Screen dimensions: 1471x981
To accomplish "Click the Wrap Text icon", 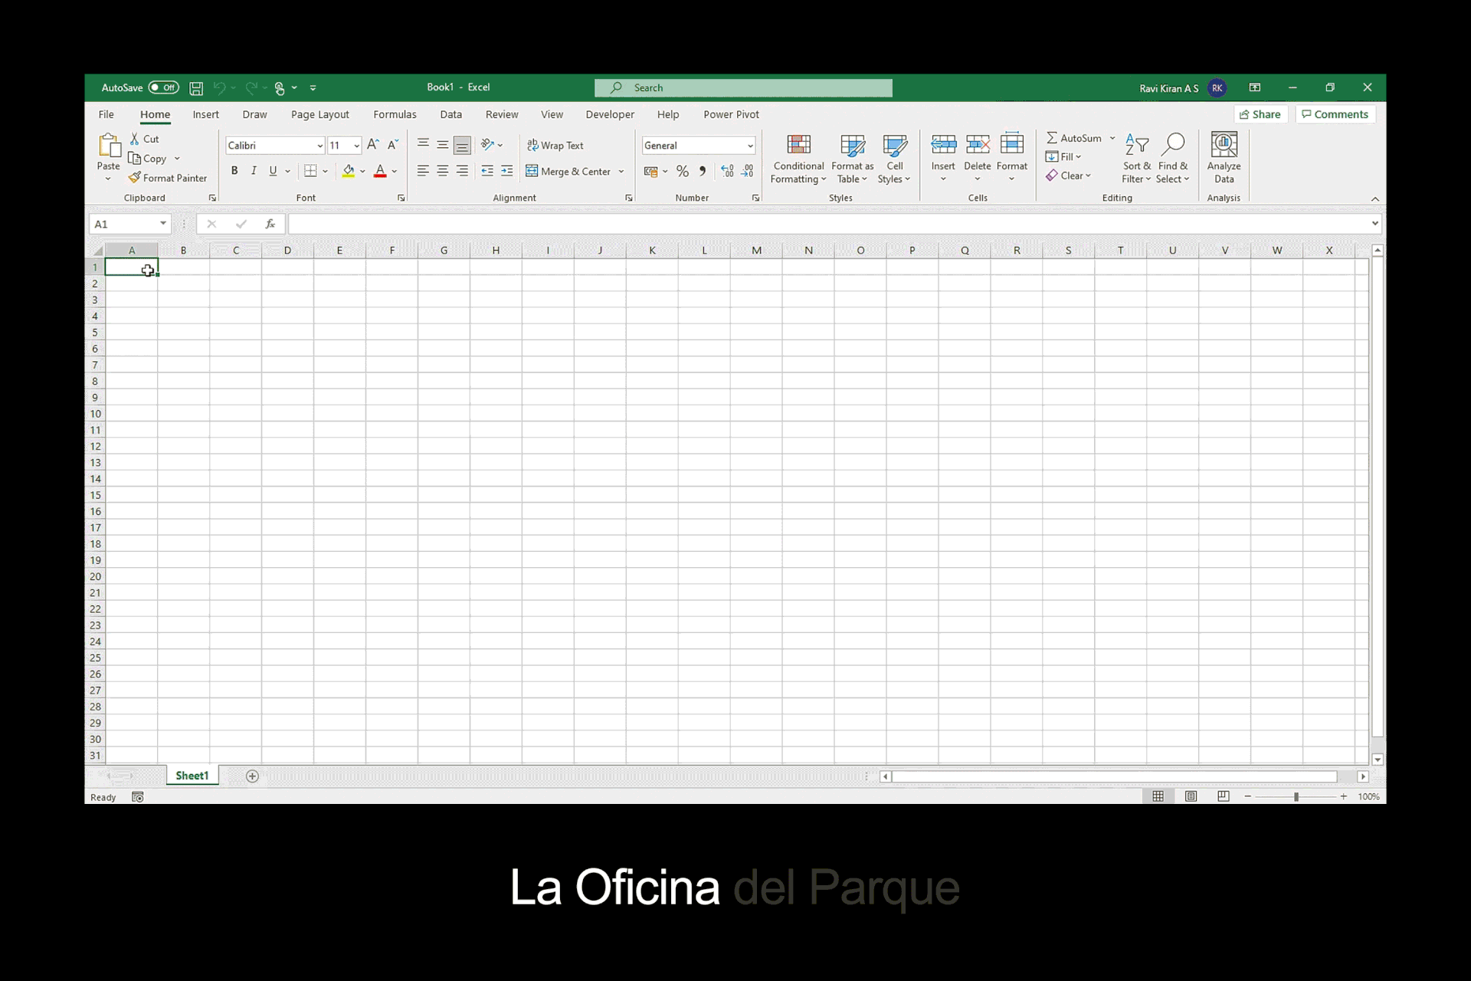I will 532,145.
